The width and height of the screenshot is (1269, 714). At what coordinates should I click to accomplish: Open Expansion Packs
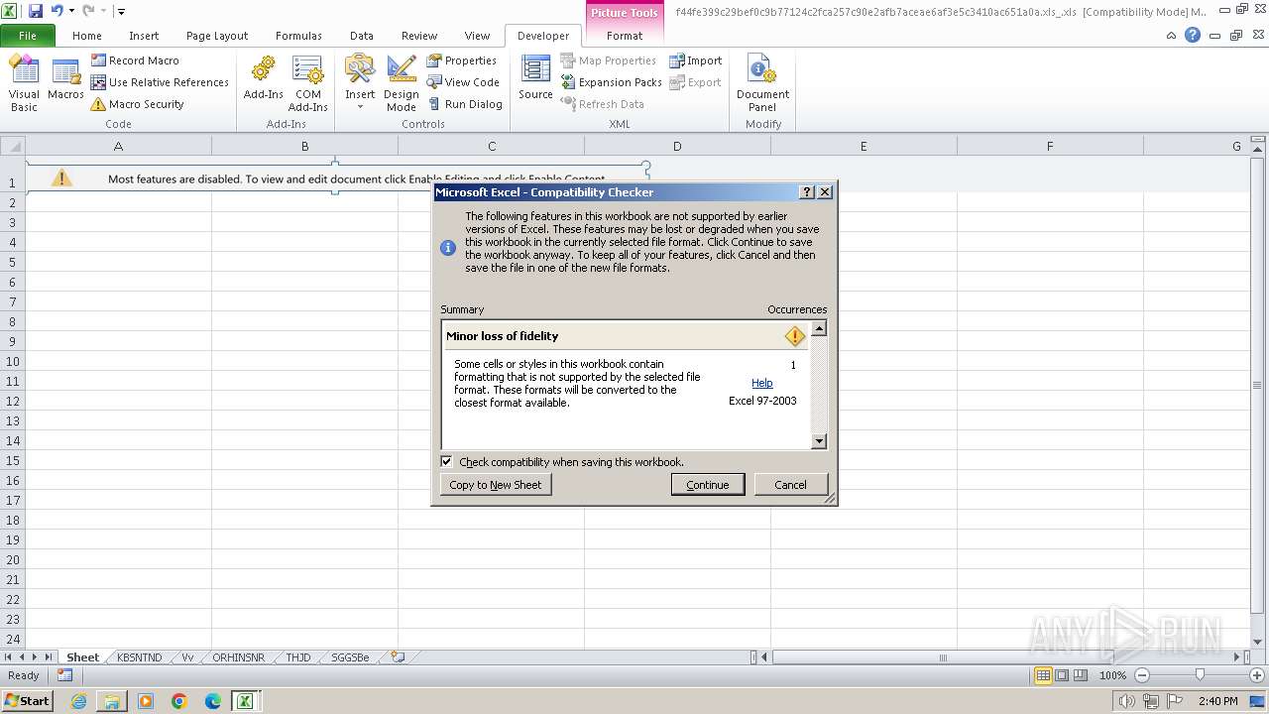(611, 82)
